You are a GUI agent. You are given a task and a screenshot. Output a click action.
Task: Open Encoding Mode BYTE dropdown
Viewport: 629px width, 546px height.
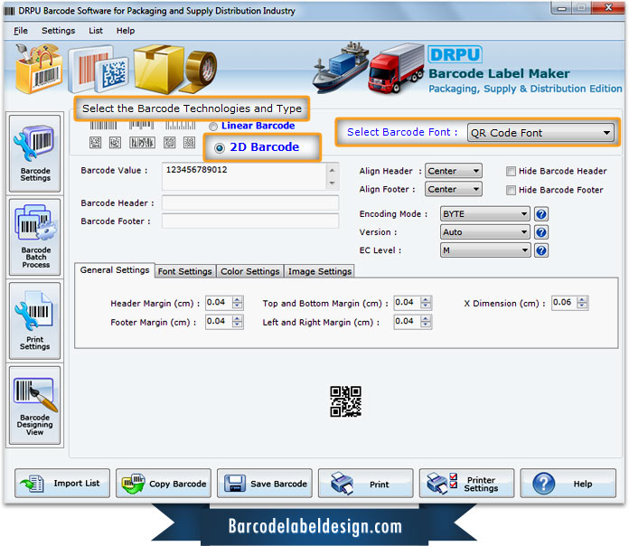click(x=484, y=214)
